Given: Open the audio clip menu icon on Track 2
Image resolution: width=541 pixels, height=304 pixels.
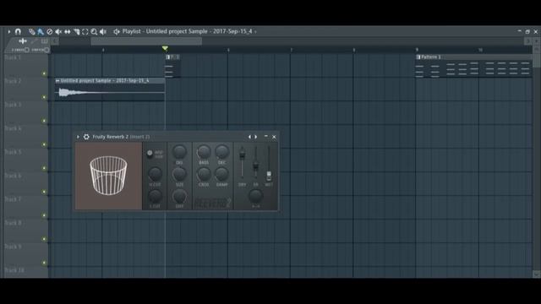Looking at the screenshot, I should [57, 81].
